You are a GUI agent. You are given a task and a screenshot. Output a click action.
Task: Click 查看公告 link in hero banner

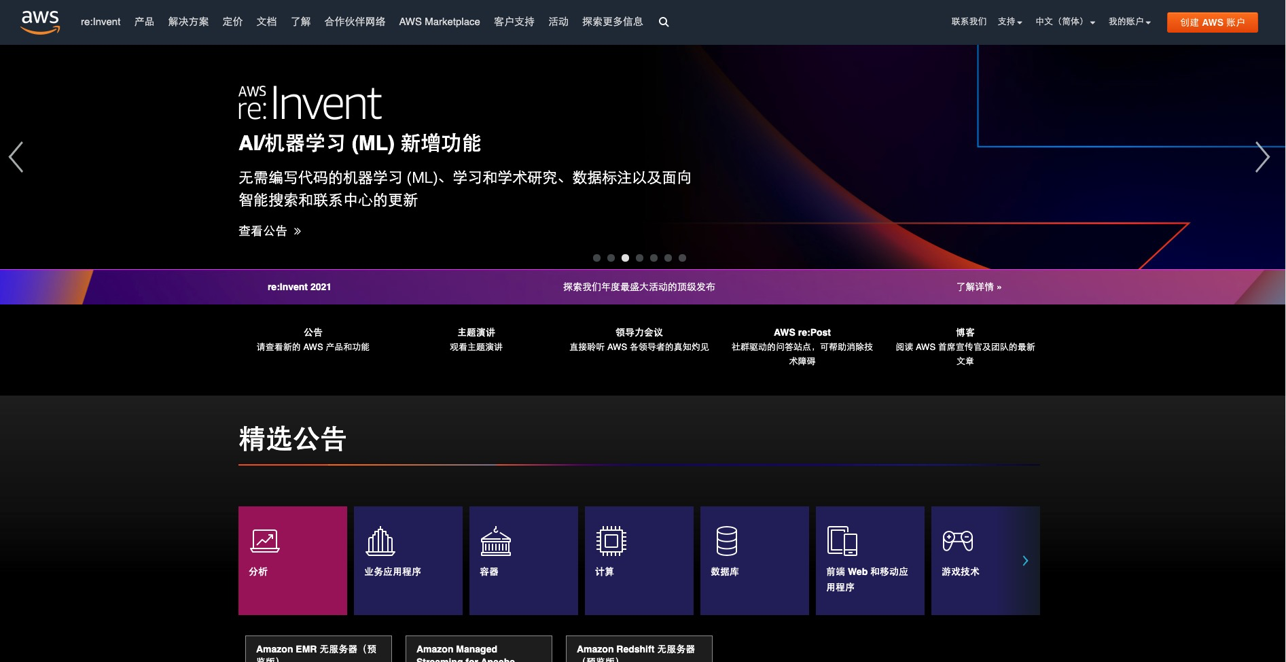tap(270, 231)
